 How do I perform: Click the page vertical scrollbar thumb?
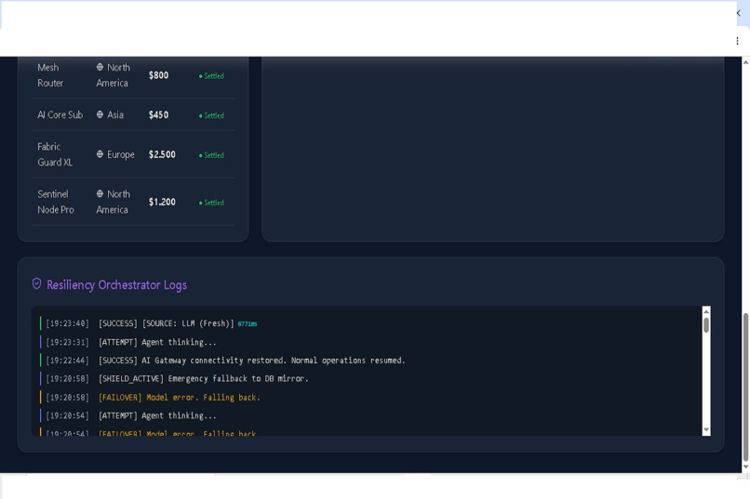[x=745, y=387]
